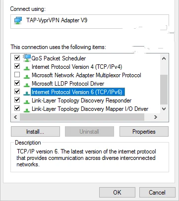Click the Topology Discovery Responder icon
Viewport: 179px width, 201px height.
pyautogui.click(x=27, y=101)
